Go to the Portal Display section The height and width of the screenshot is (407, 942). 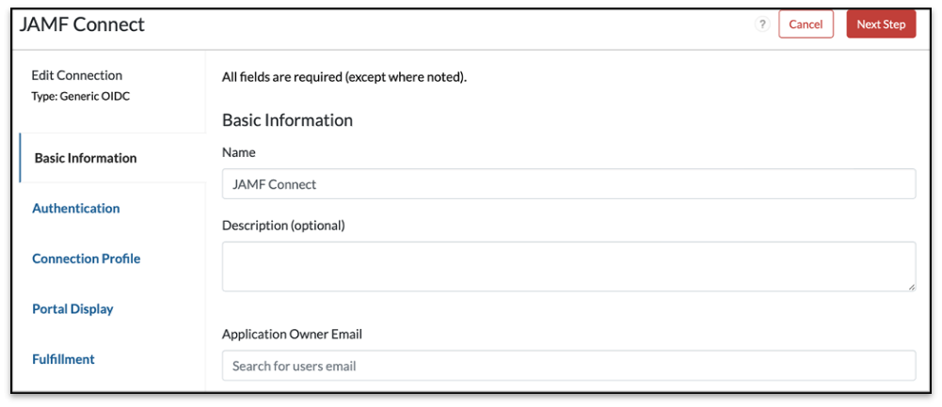click(72, 309)
